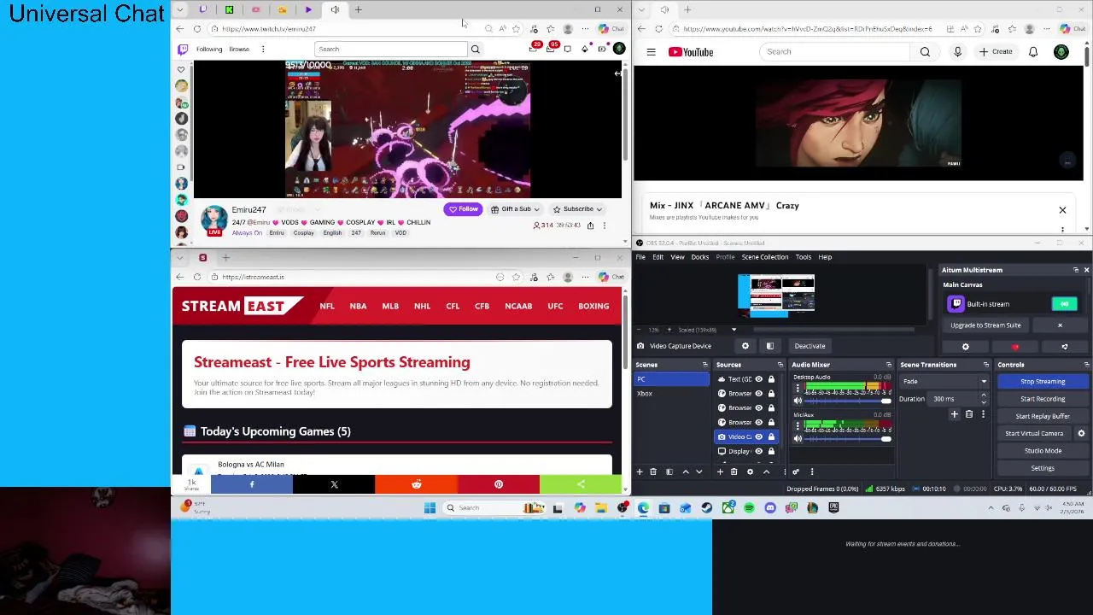Share Streameast page on Reddit

coord(416,484)
